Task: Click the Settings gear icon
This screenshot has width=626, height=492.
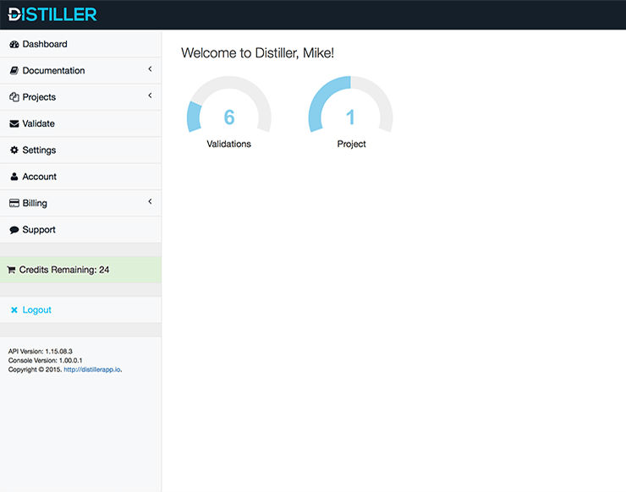Action: [x=14, y=150]
